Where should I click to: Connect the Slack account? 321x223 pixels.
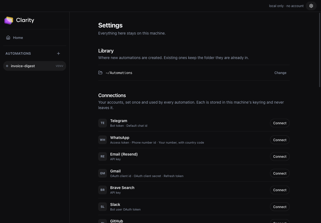(280, 207)
